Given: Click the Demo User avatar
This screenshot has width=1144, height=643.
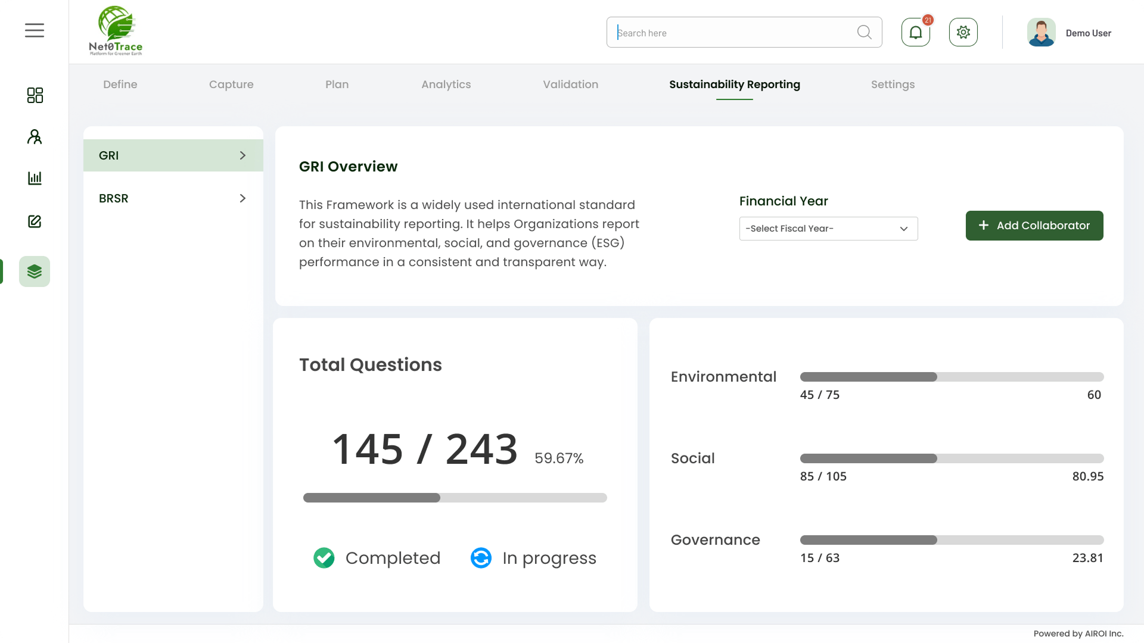Looking at the screenshot, I should (1041, 32).
